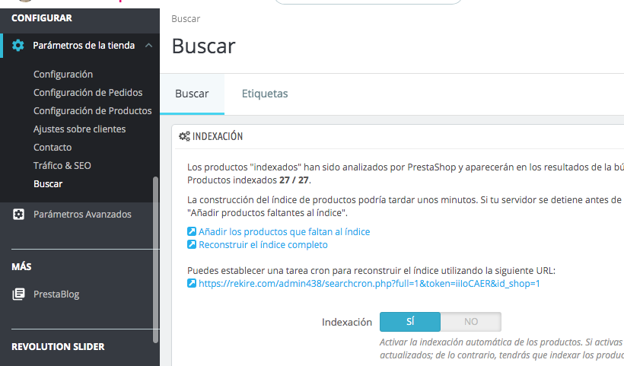Click the Parámetros Avanzados gear-box icon
624x366 pixels.
pos(18,214)
